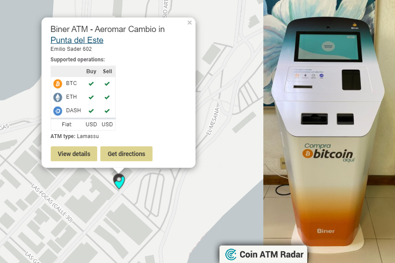The width and height of the screenshot is (395, 263).
Task: Click the USD value under Buy
Action: coord(91,124)
